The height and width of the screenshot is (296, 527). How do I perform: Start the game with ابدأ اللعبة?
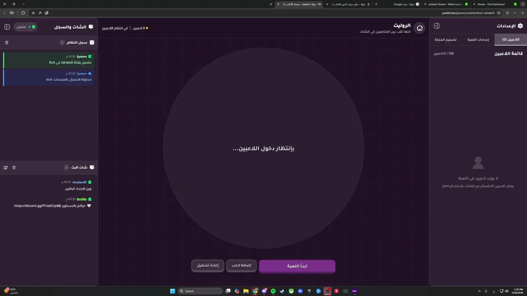[x=297, y=266]
